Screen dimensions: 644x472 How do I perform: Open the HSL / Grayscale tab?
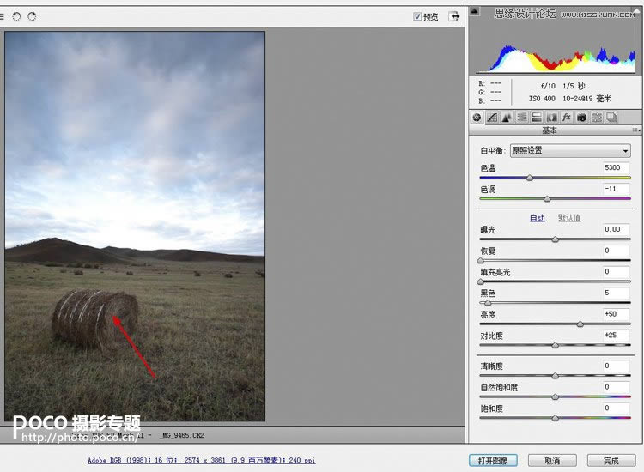tap(521, 118)
